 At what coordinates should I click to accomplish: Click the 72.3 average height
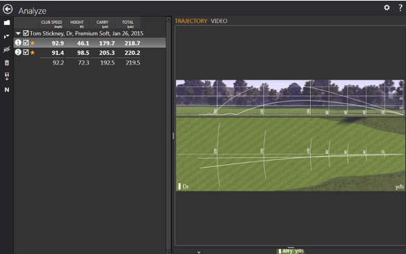coord(83,63)
